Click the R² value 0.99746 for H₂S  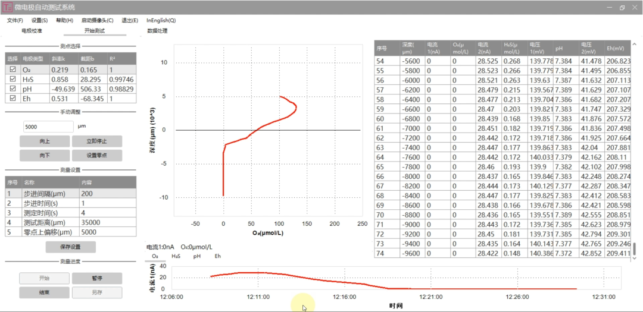(122, 80)
